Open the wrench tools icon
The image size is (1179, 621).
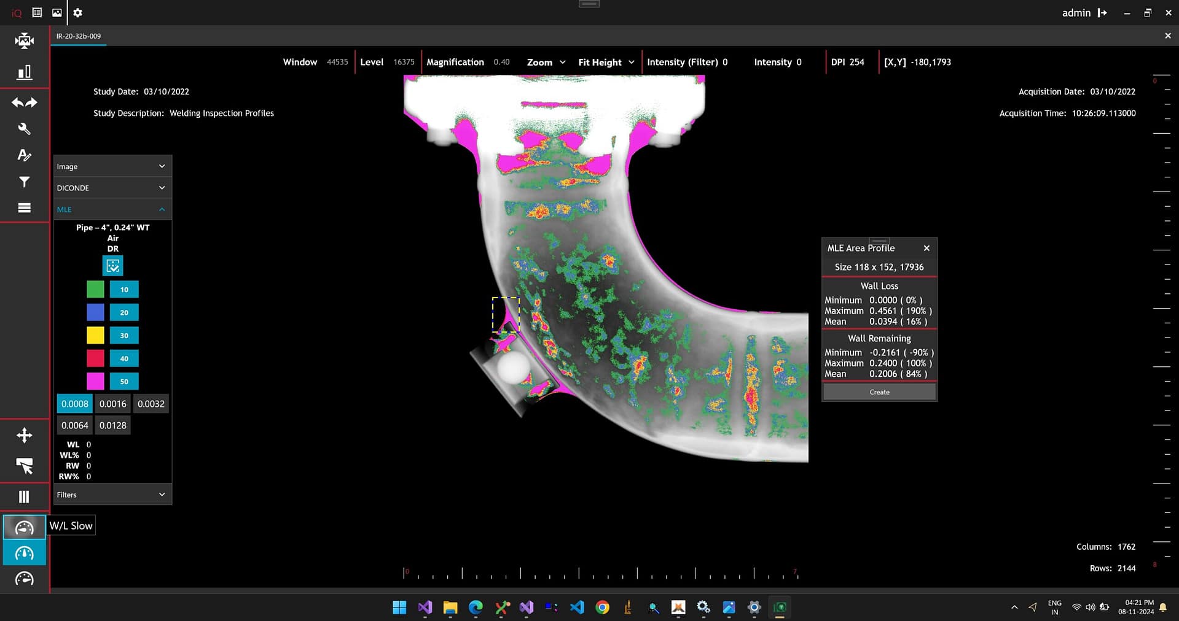tap(25, 129)
